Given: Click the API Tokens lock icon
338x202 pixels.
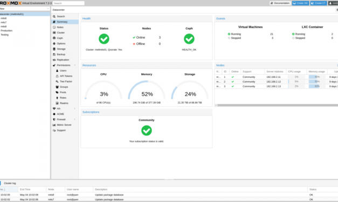Looking at the screenshot, I should pos(57,76).
